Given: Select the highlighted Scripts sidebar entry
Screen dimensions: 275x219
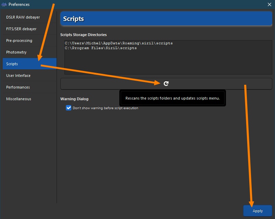Looking at the screenshot, I should pyautogui.click(x=12, y=64).
